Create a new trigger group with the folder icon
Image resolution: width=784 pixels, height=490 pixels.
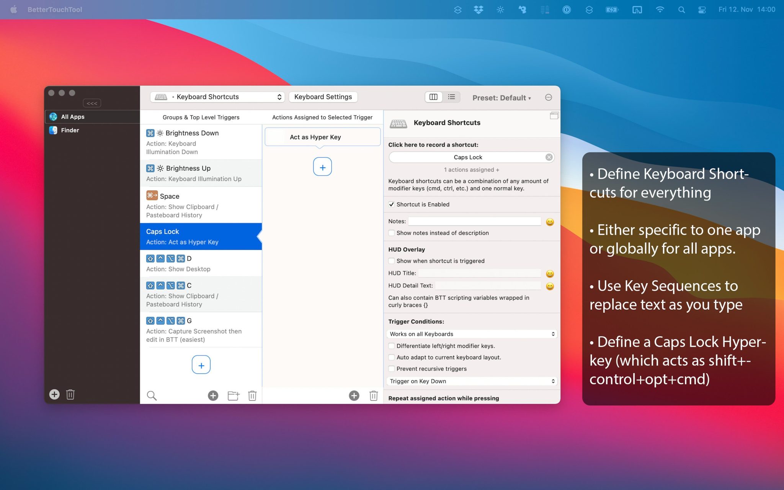click(x=233, y=395)
